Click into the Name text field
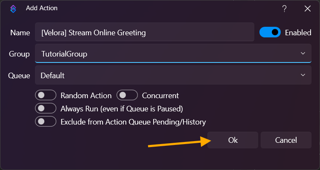The image size is (320, 170). 145,32
